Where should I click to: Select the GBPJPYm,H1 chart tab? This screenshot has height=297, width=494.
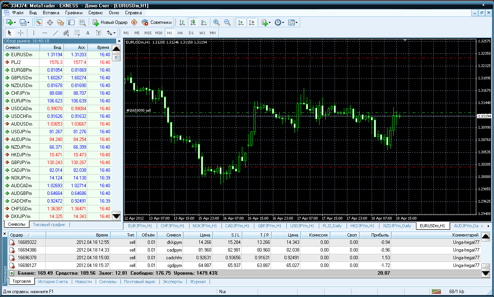269,226
